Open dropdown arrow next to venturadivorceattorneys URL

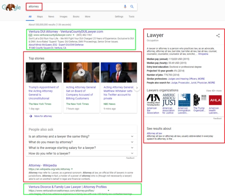pos(108,190)
